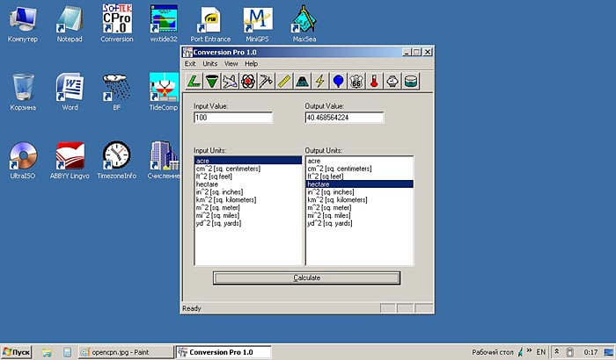The height and width of the screenshot is (360, 616).
Task: Select km^2 [sq. kilometers] in Output Units
Action: [x=360, y=200]
